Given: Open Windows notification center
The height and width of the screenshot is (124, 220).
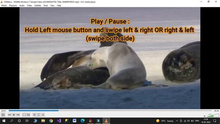Looking at the screenshot, I should click(x=214, y=121).
